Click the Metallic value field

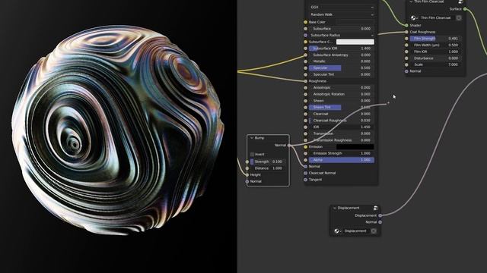(342, 61)
